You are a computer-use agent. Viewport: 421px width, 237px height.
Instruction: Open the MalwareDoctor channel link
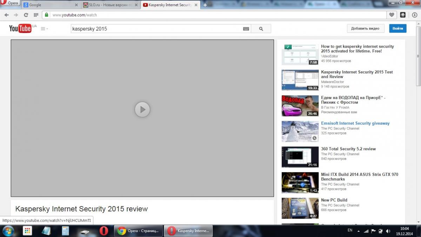[x=333, y=82]
